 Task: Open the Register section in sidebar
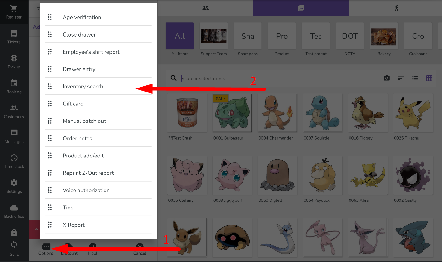point(14,12)
